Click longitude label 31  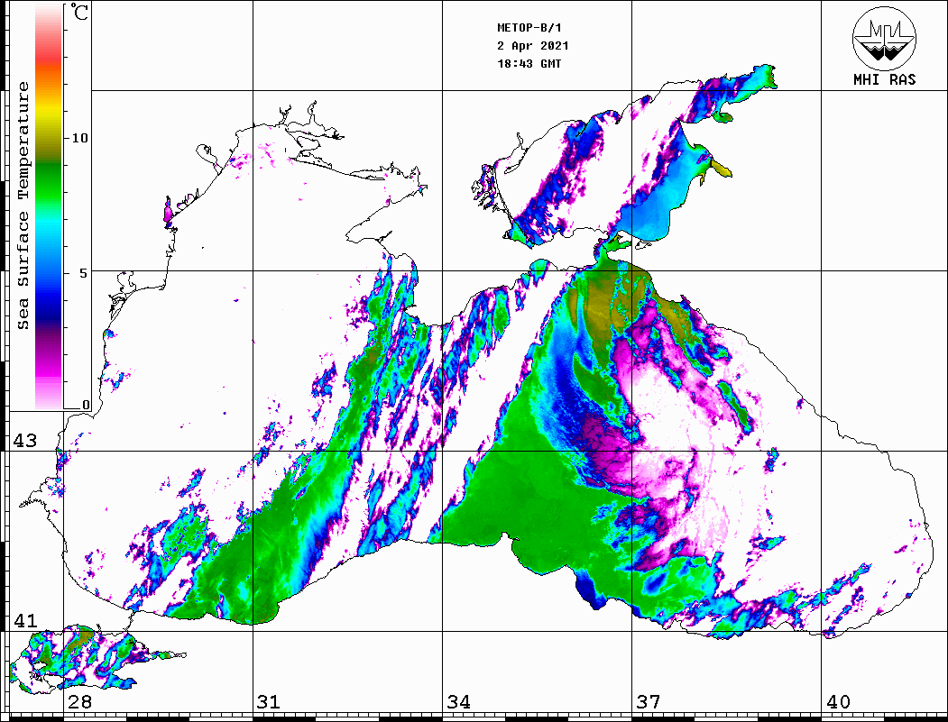click(x=269, y=701)
